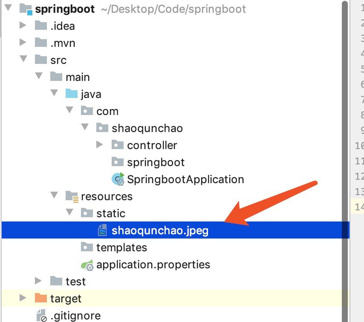
Task: Expand the .idea folder
Action: (x=23, y=26)
